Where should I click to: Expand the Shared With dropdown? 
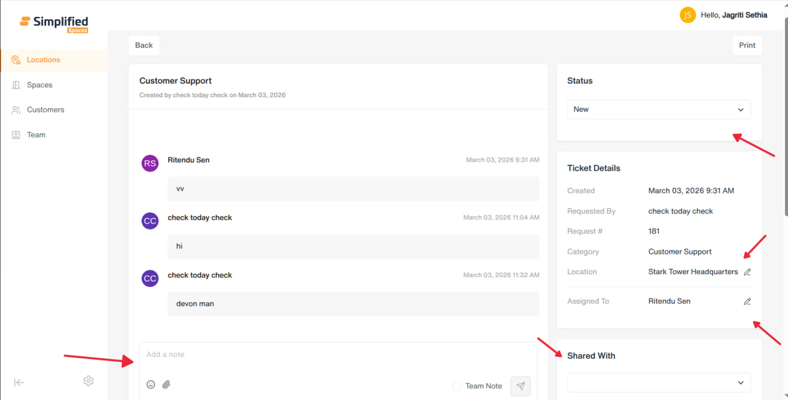click(x=659, y=382)
